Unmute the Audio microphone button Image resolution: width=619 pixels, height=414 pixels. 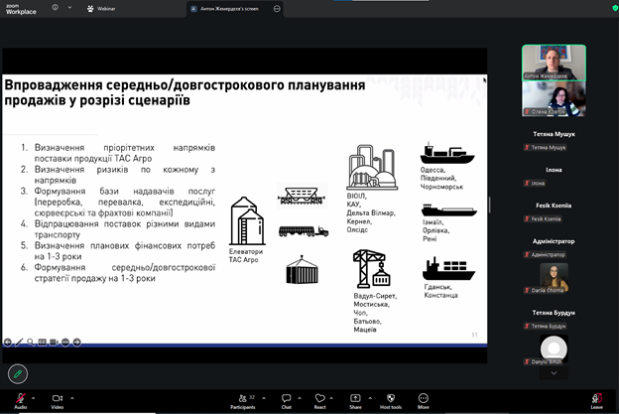tap(20, 397)
